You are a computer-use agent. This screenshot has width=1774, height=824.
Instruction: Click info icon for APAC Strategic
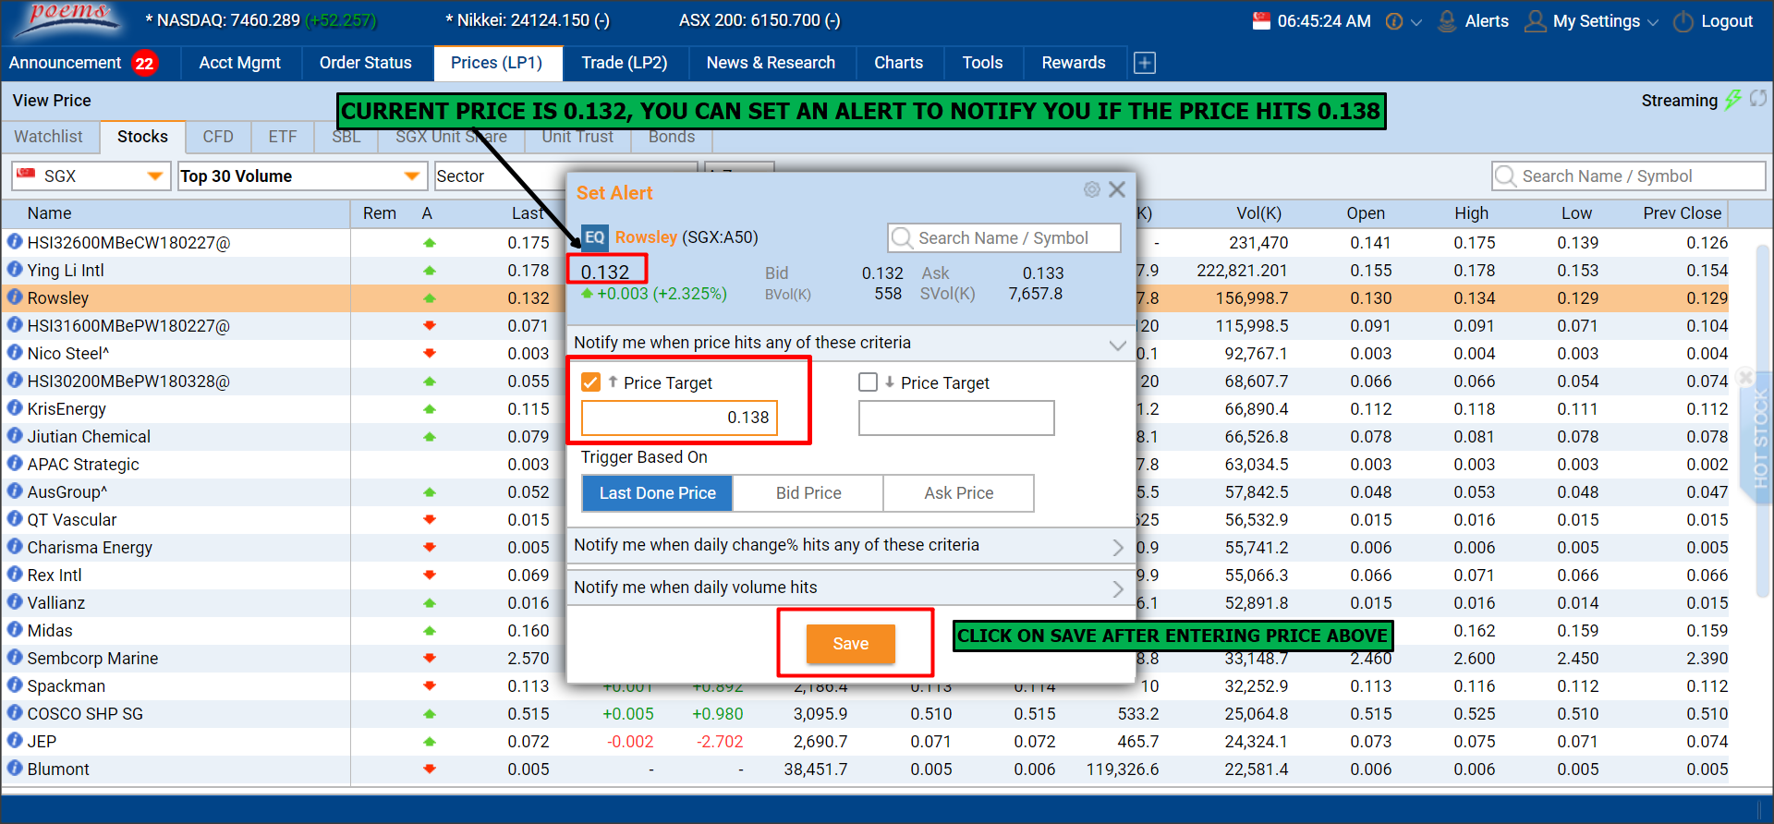click(15, 464)
